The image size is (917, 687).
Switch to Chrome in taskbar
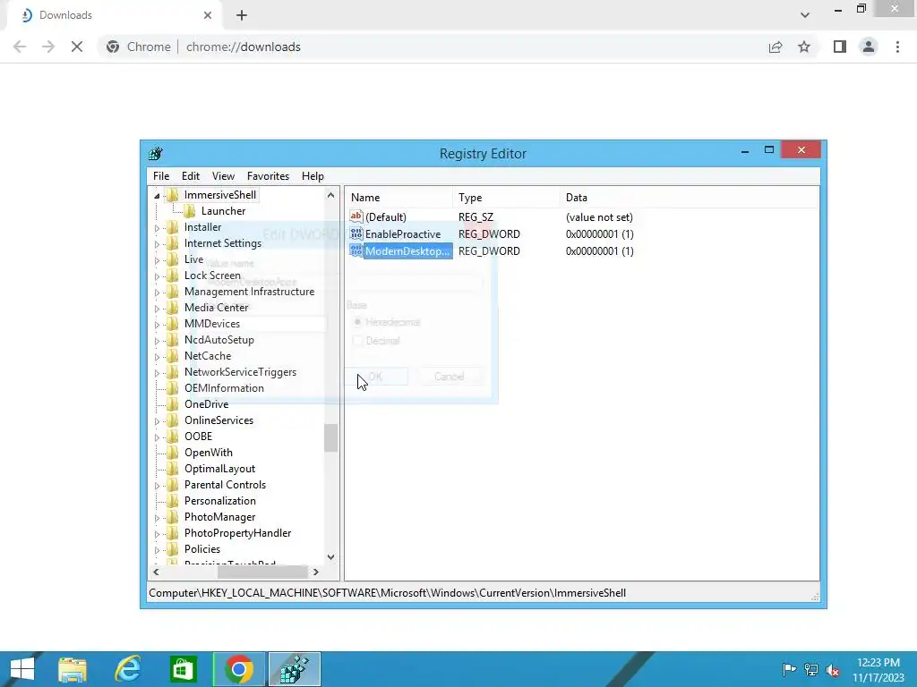238,669
